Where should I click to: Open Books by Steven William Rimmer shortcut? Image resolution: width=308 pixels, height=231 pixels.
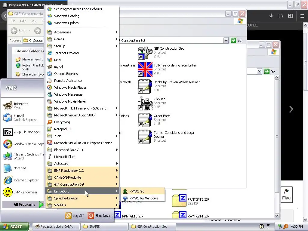click(x=169, y=86)
